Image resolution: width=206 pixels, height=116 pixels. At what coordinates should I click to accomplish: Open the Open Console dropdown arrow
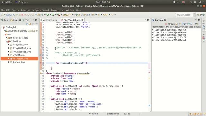pos(199,24)
